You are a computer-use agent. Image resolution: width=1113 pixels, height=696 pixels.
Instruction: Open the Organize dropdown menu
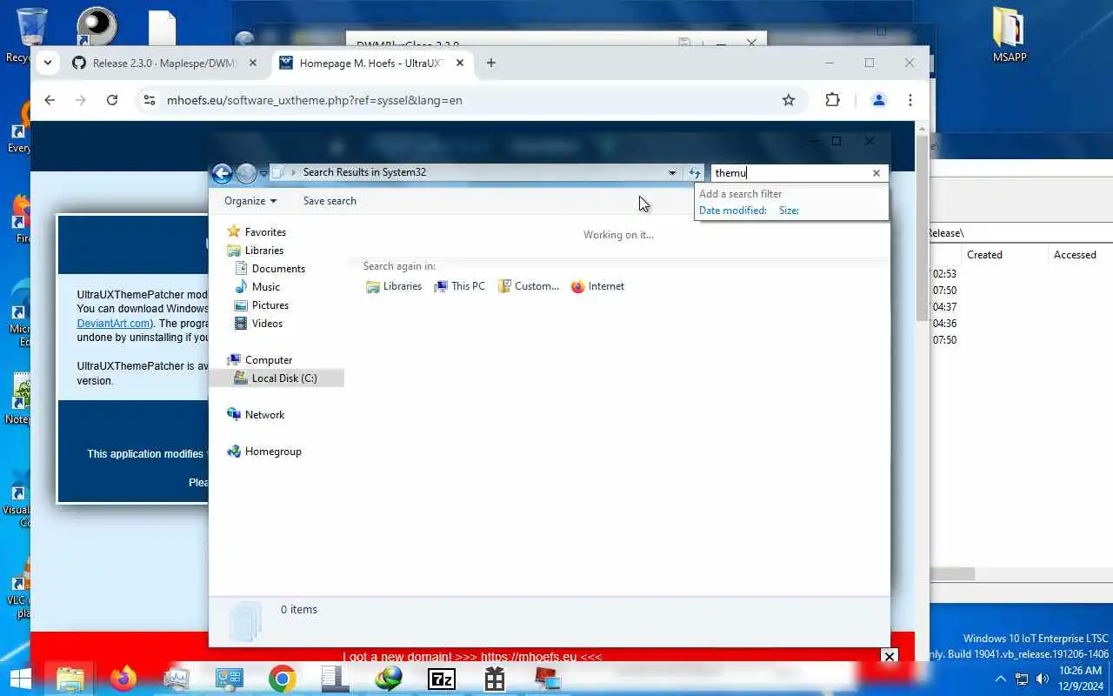click(x=250, y=201)
